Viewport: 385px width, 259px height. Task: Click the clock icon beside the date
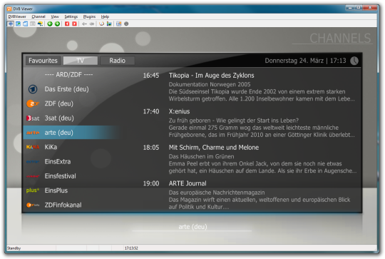point(354,61)
